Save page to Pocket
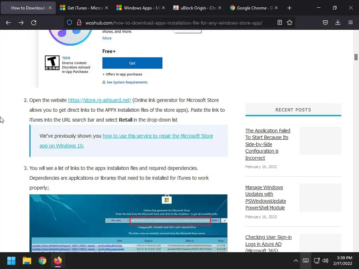The width and height of the screenshot is (359, 269). tap(325, 22)
